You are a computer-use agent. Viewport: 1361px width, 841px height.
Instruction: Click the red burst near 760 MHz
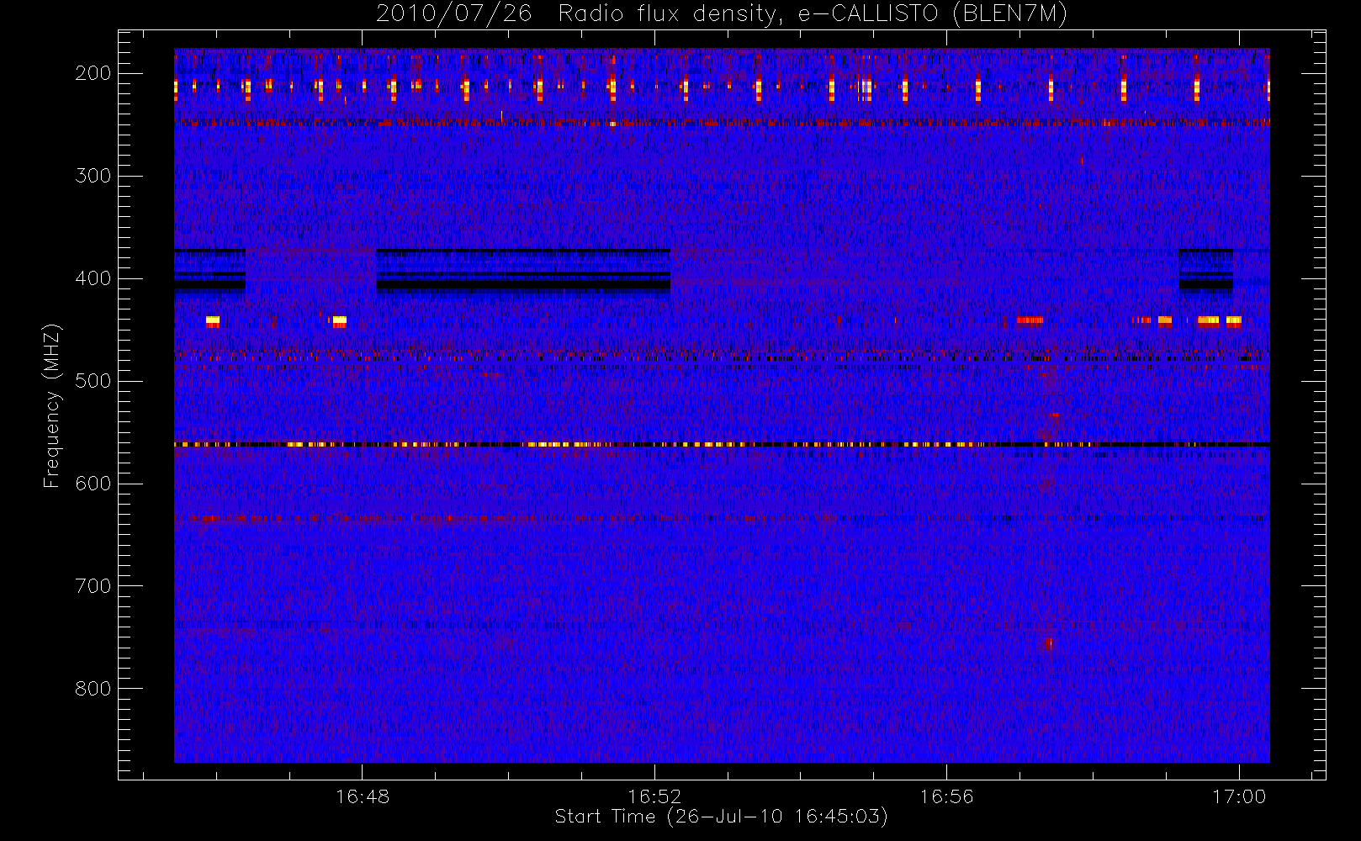coord(1049,644)
